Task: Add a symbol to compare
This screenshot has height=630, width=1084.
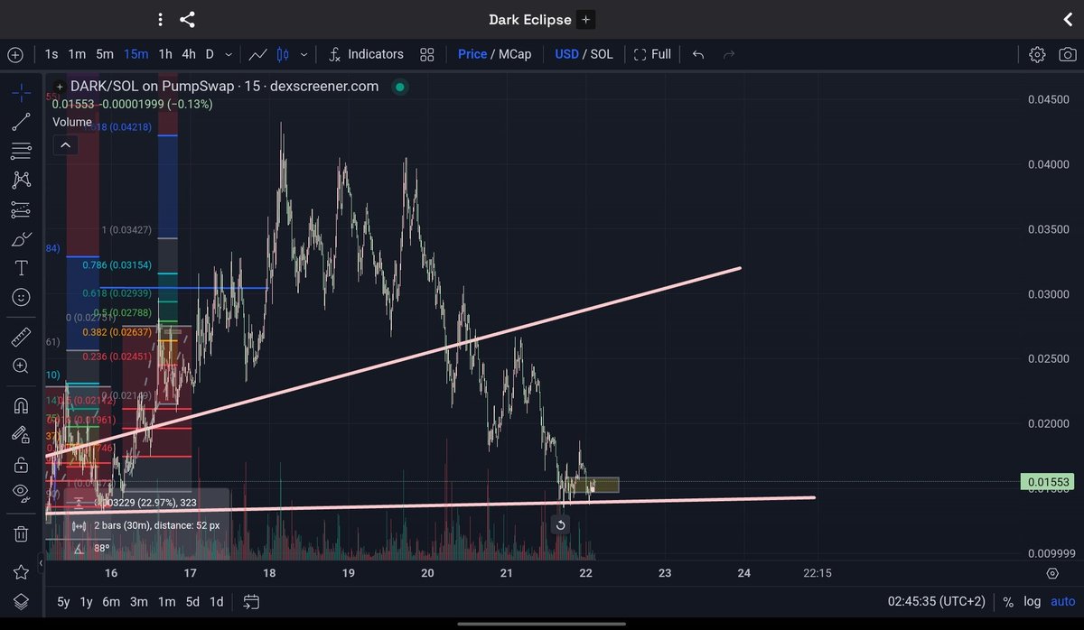Action: pyautogui.click(x=15, y=54)
